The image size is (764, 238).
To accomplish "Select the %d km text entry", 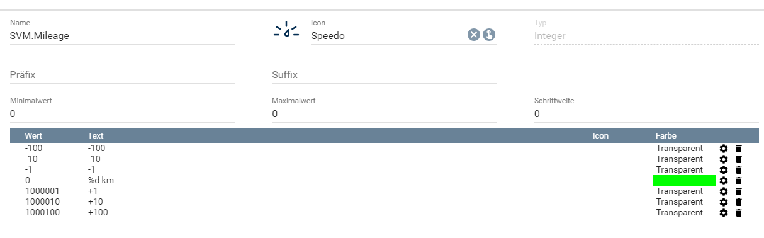I will click(101, 181).
